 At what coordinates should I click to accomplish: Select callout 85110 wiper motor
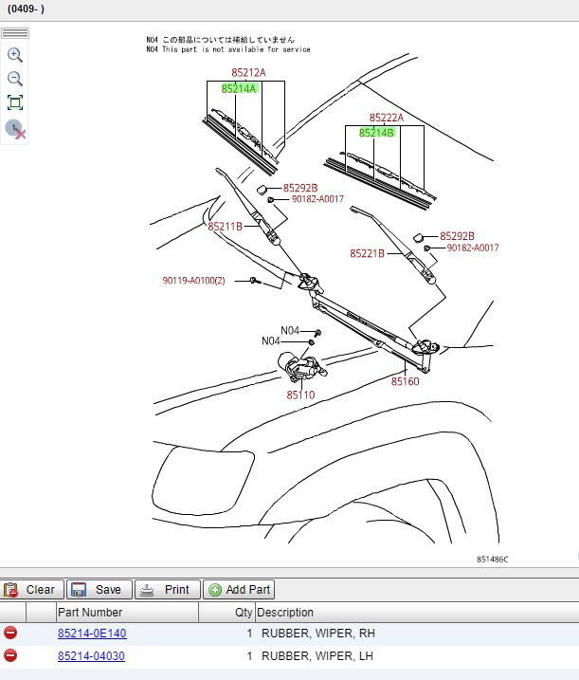tap(300, 395)
